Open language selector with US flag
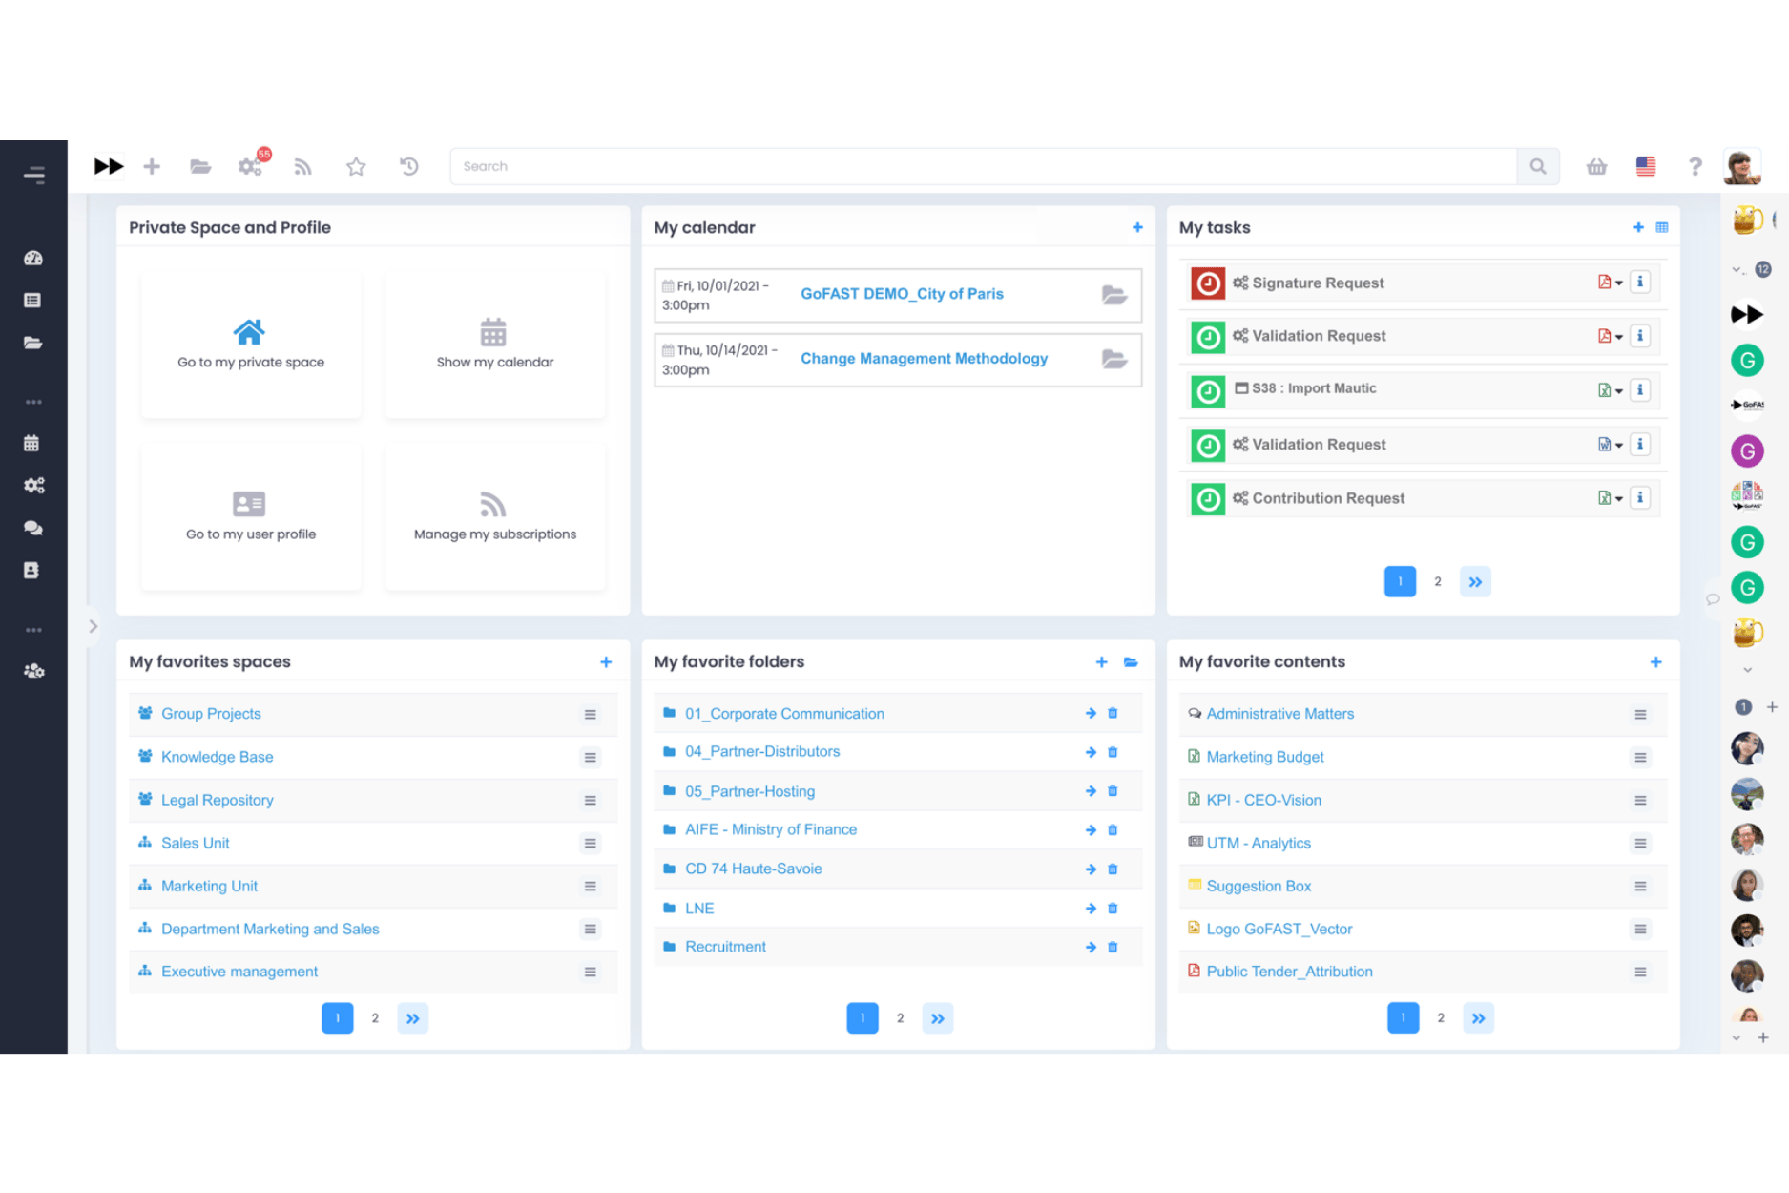 (1646, 167)
